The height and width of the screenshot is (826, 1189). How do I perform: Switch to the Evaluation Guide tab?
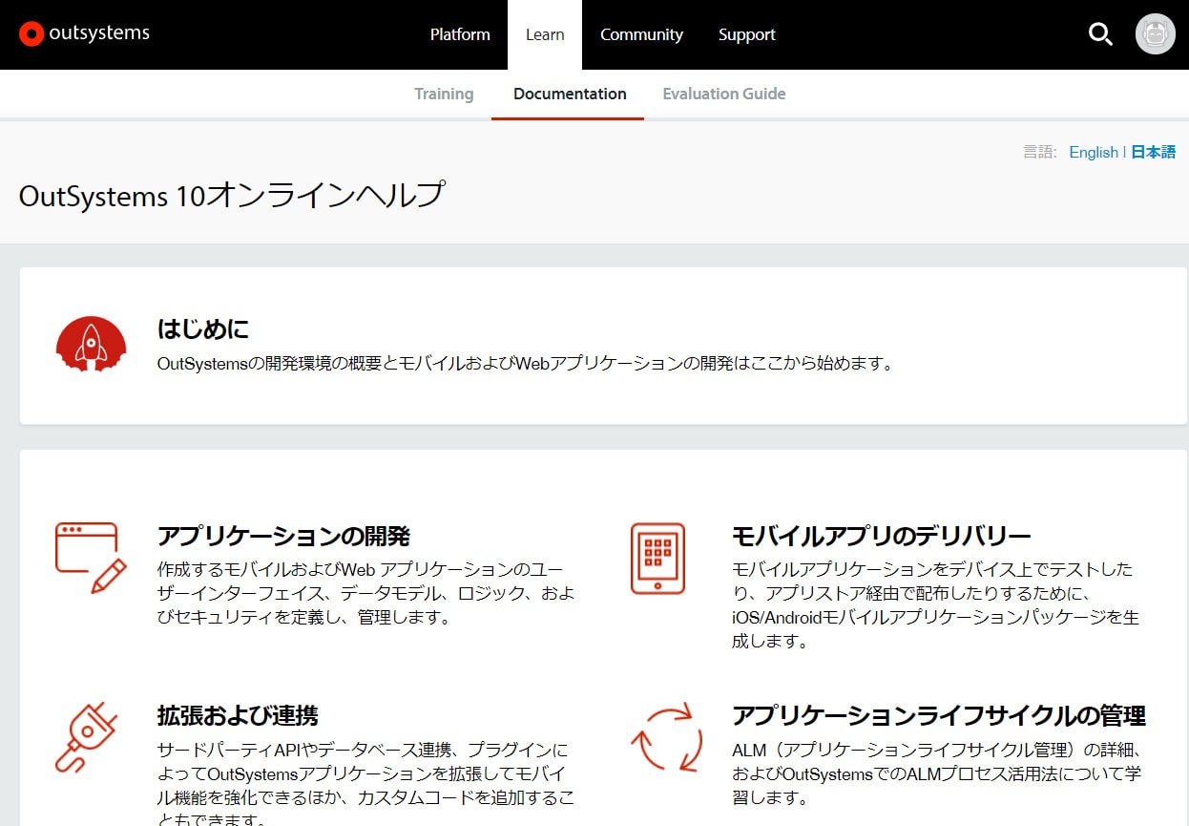click(x=724, y=94)
